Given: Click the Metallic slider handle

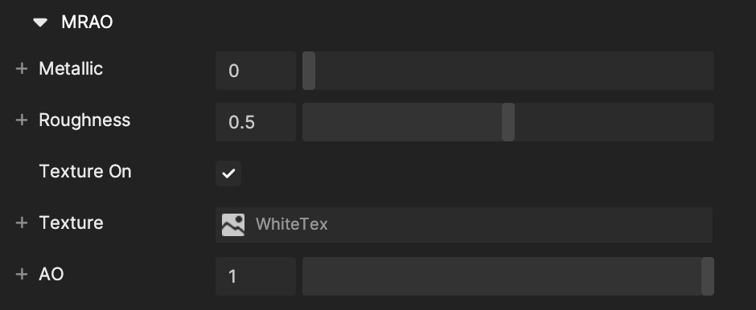Looking at the screenshot, I should [309, 71].
